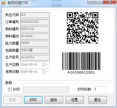Minimize the 条码标签打印 window
This screenshot has height=108, width=117.
[92, 2]
